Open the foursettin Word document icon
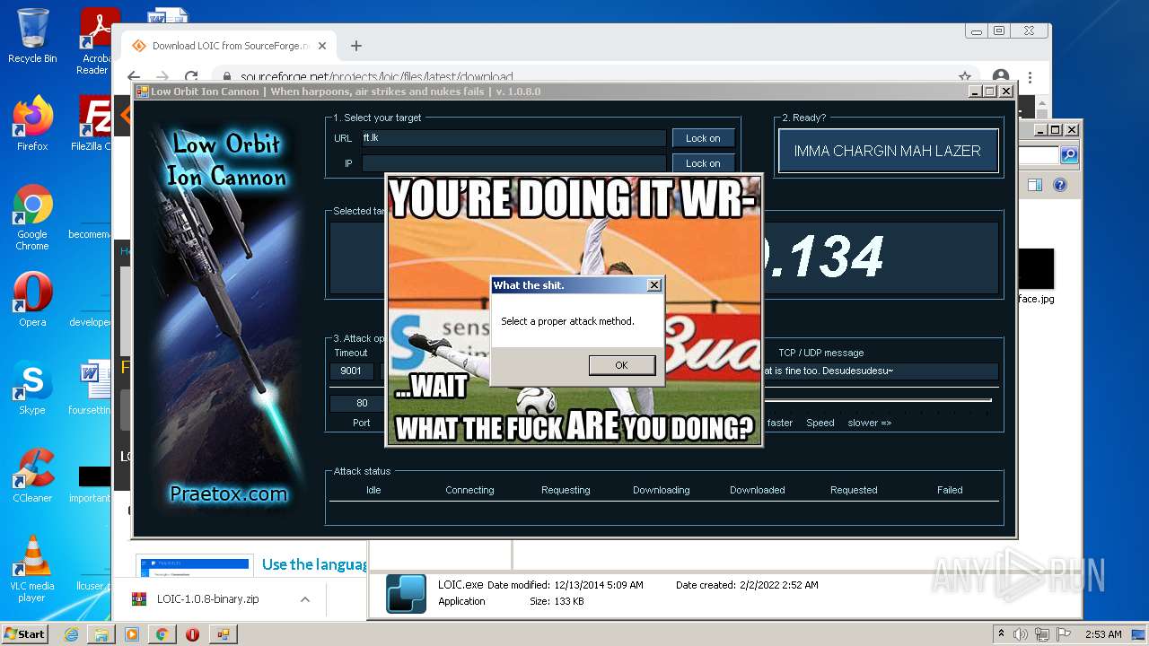The height and width of the screenshot is (646, 1149). click(92, 387)
